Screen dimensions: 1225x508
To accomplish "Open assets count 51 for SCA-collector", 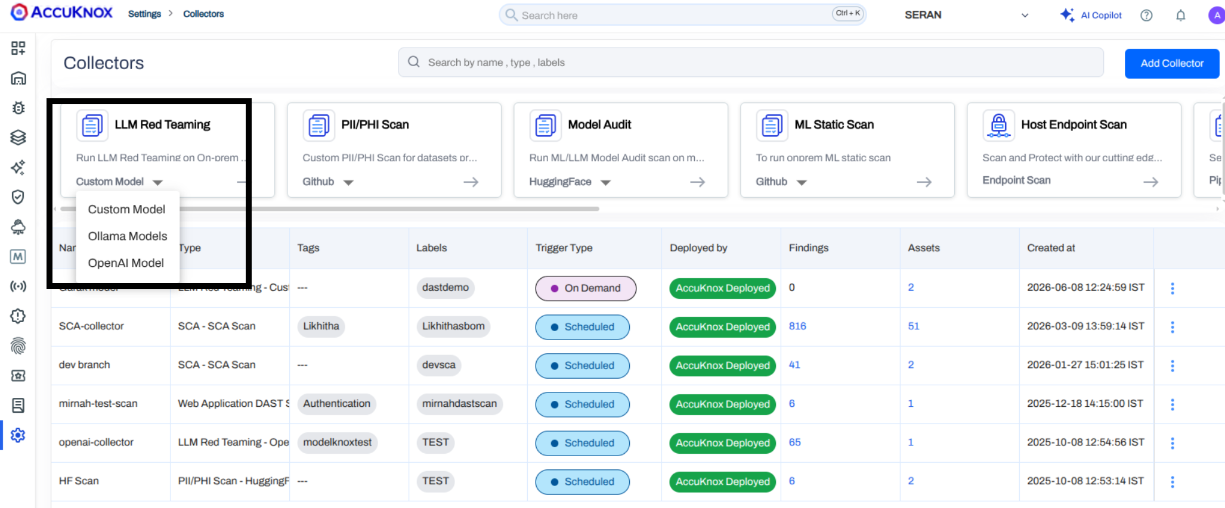I will [914, 326].
